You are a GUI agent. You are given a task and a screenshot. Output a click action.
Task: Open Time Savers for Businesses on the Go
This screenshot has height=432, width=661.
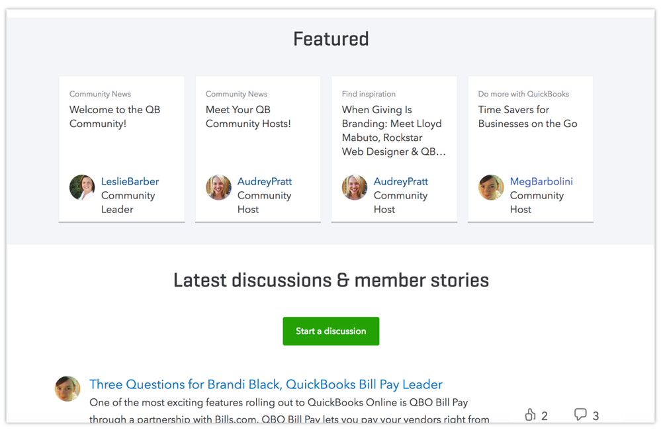point(527,116)
